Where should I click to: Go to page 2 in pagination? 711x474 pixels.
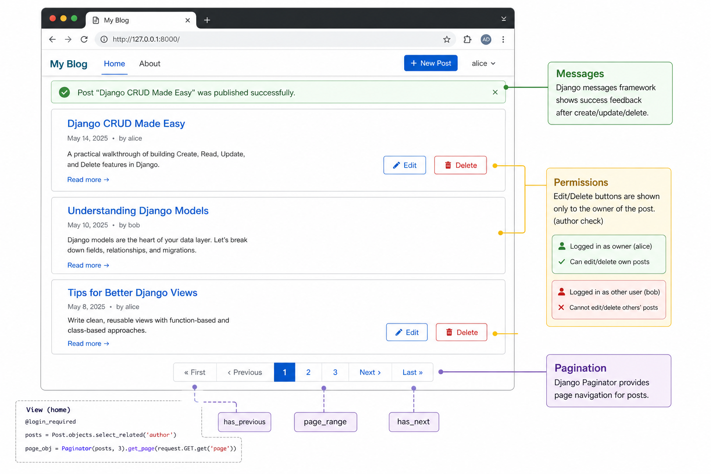click(x=308, y=372)
